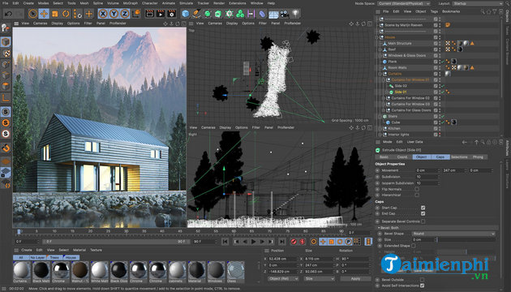Select the House material layer tab

pos(71,257)
